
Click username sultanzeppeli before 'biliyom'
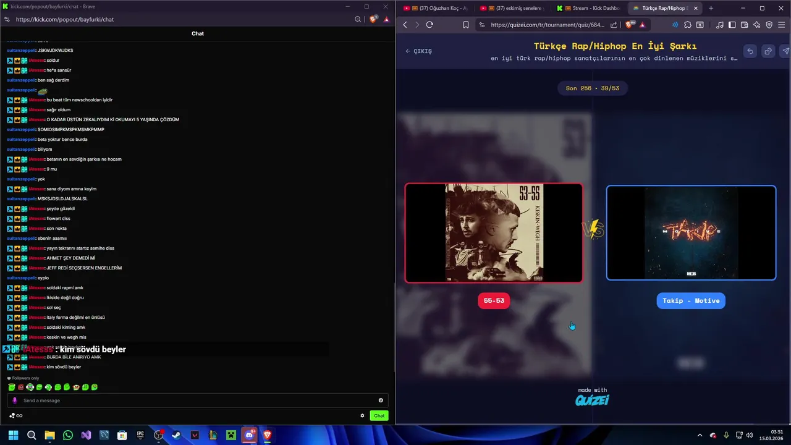(x=21, y=149)
